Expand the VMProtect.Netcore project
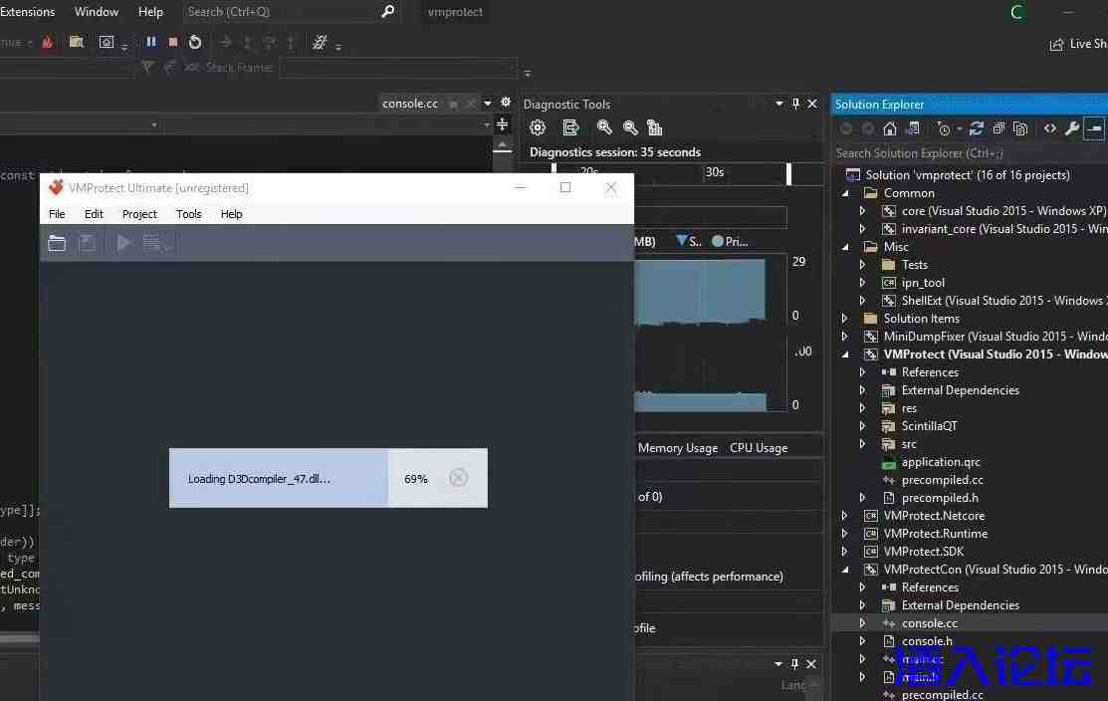The width and height of the screenshot is (1108, 701). coord(845,516)
